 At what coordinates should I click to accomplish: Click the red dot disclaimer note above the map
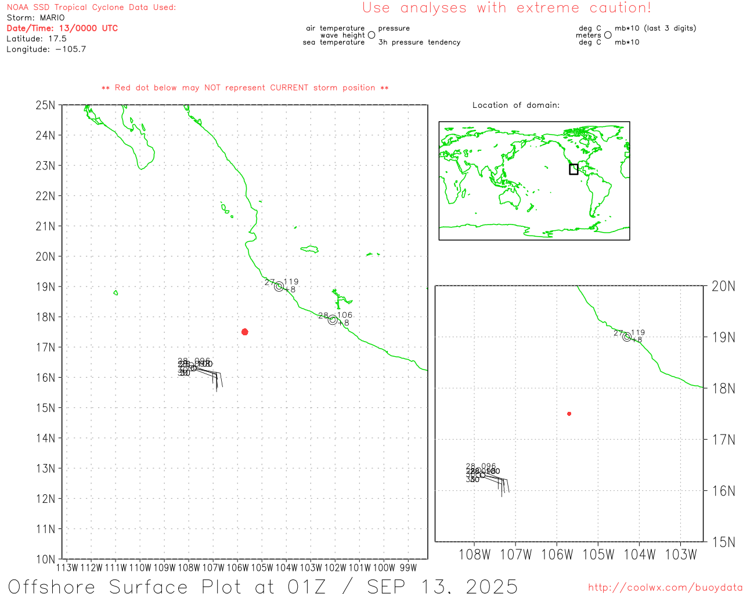pos(245,88)
